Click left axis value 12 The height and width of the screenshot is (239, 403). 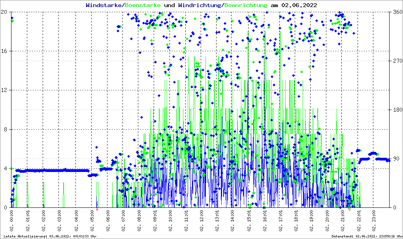click(x=4, y=90)
